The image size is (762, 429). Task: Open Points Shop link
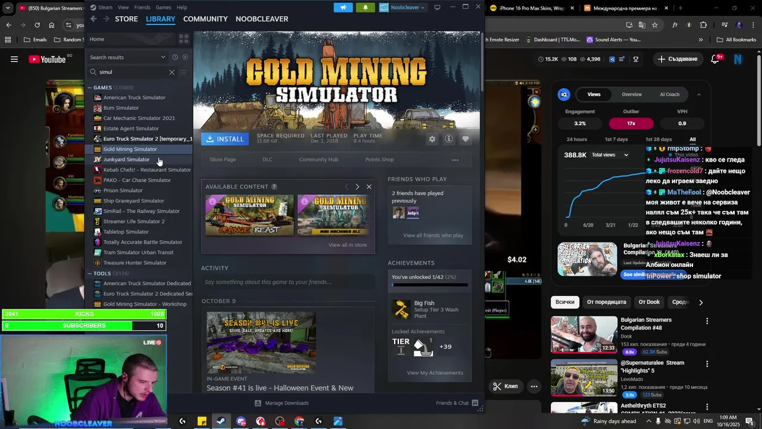click(x=379, y=160)
